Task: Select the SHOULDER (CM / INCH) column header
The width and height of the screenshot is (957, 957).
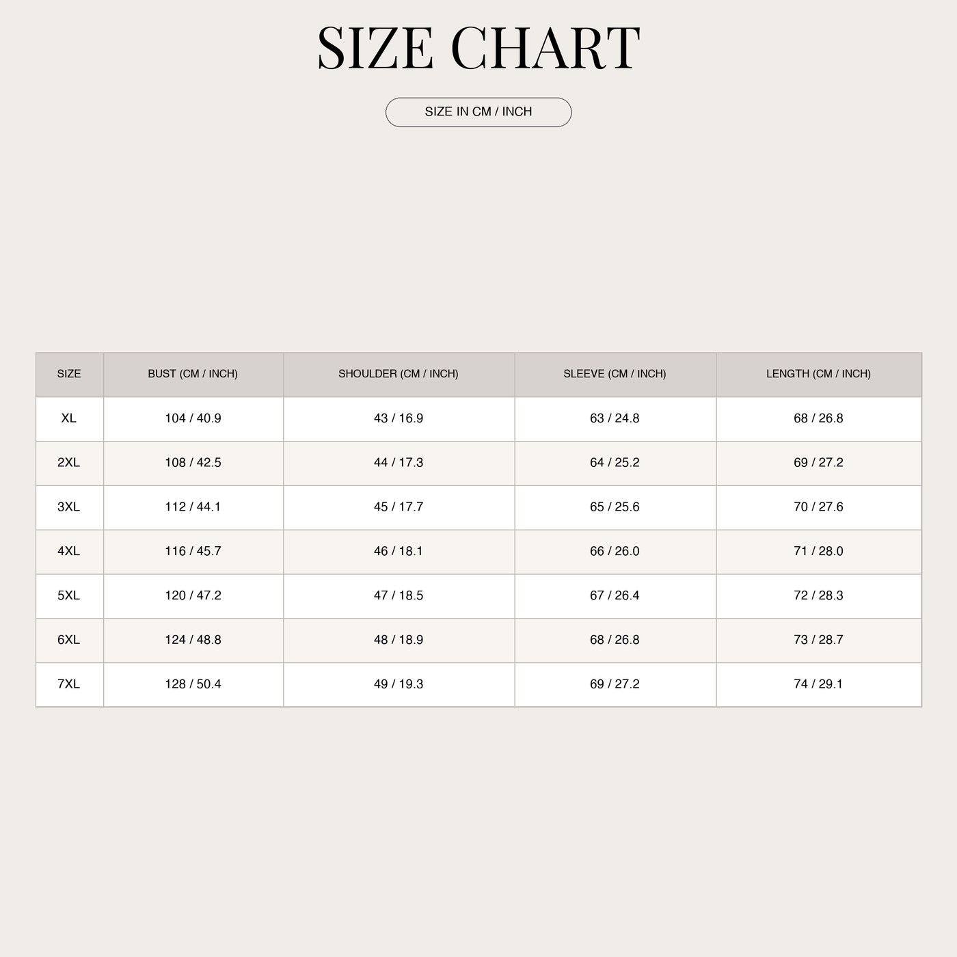Action: coord(399,374)
